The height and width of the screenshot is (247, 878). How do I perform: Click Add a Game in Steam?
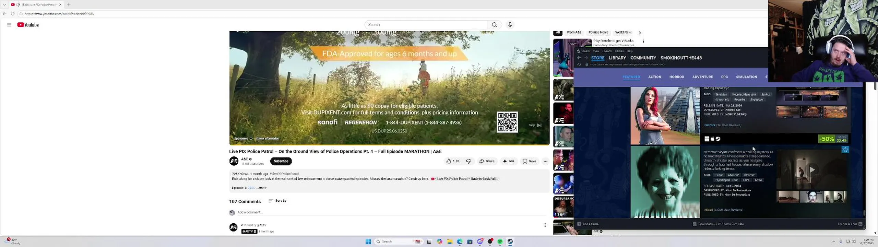pyautogui.click(x=588, y=224)
